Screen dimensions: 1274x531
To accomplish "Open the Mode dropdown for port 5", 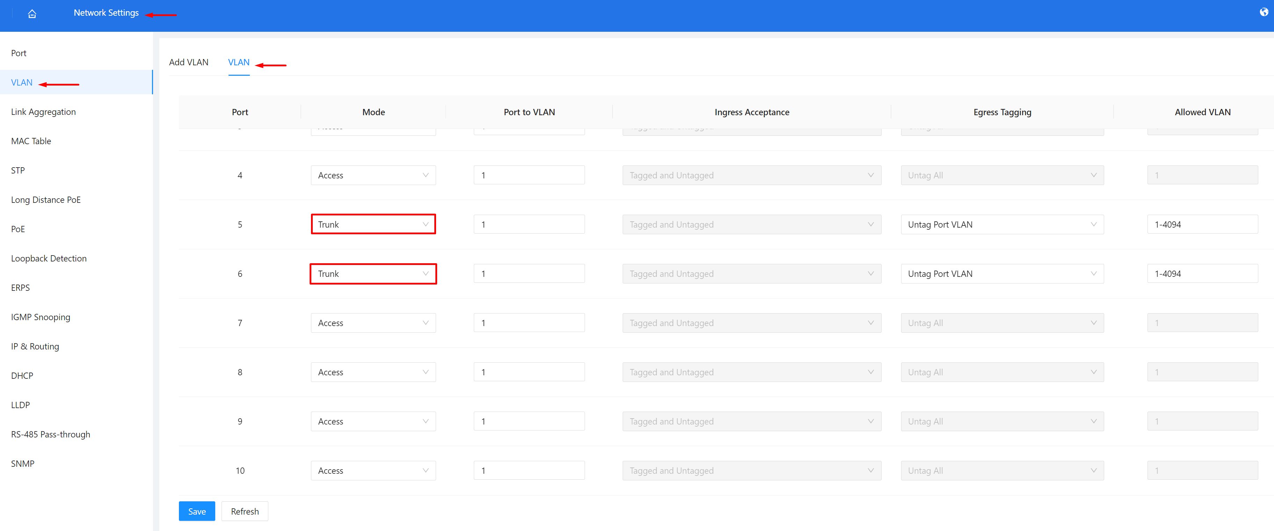I will point(373,224).
